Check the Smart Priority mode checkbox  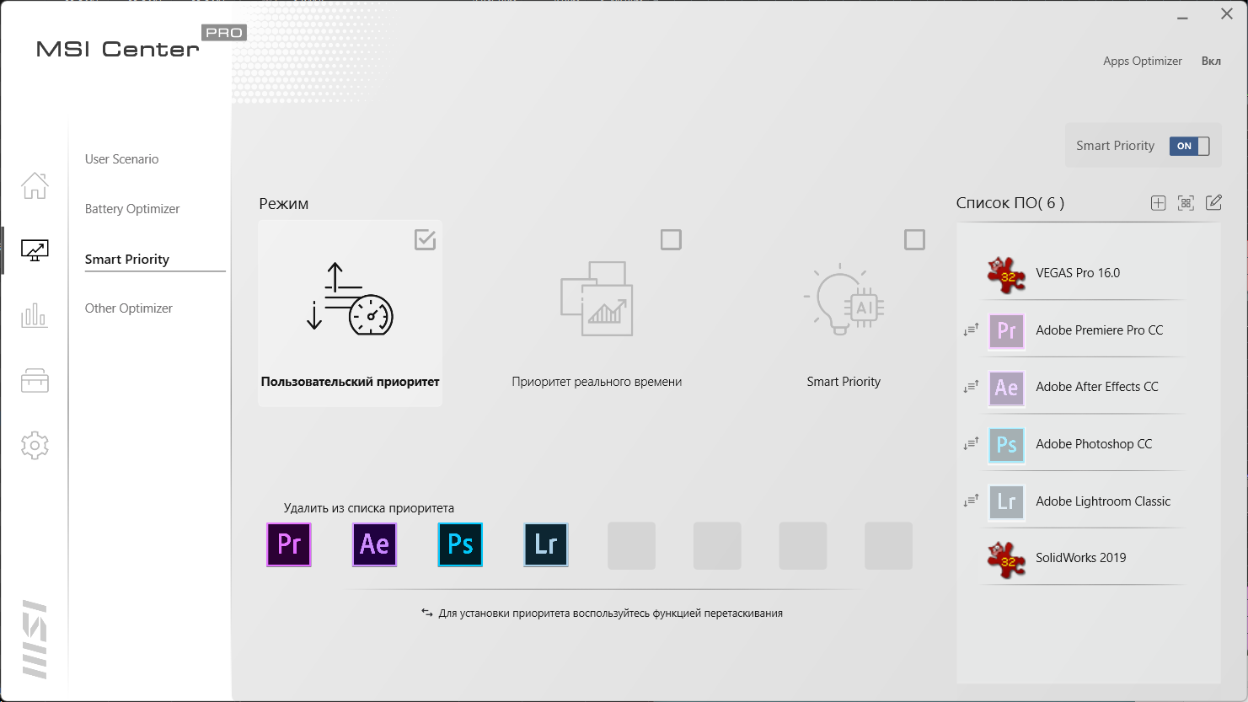tap(914, 239)
